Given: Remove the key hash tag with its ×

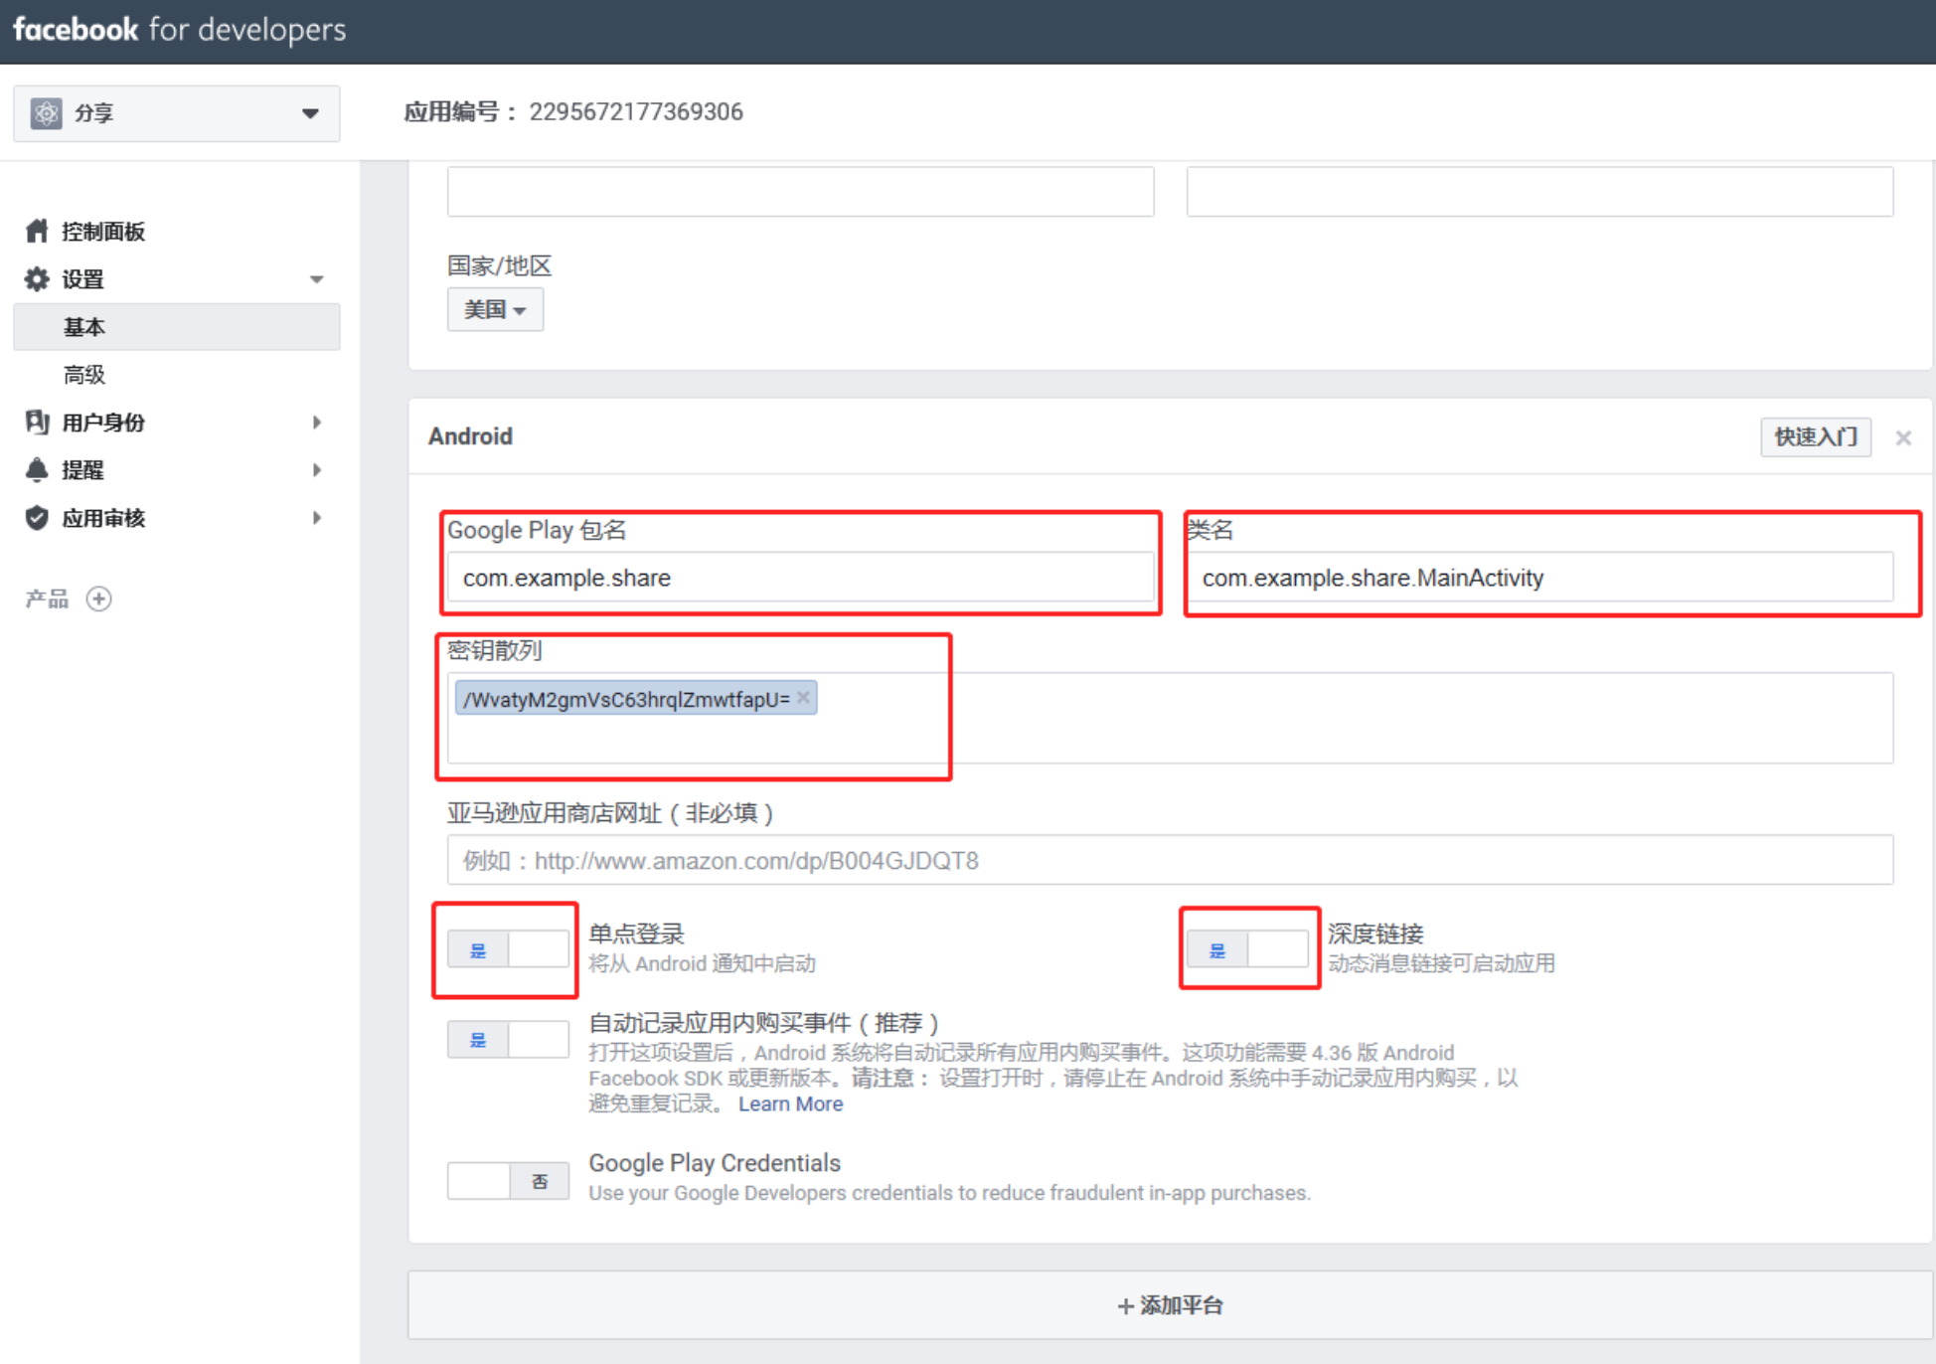Looking at the screenshot, I should (803, 697).
